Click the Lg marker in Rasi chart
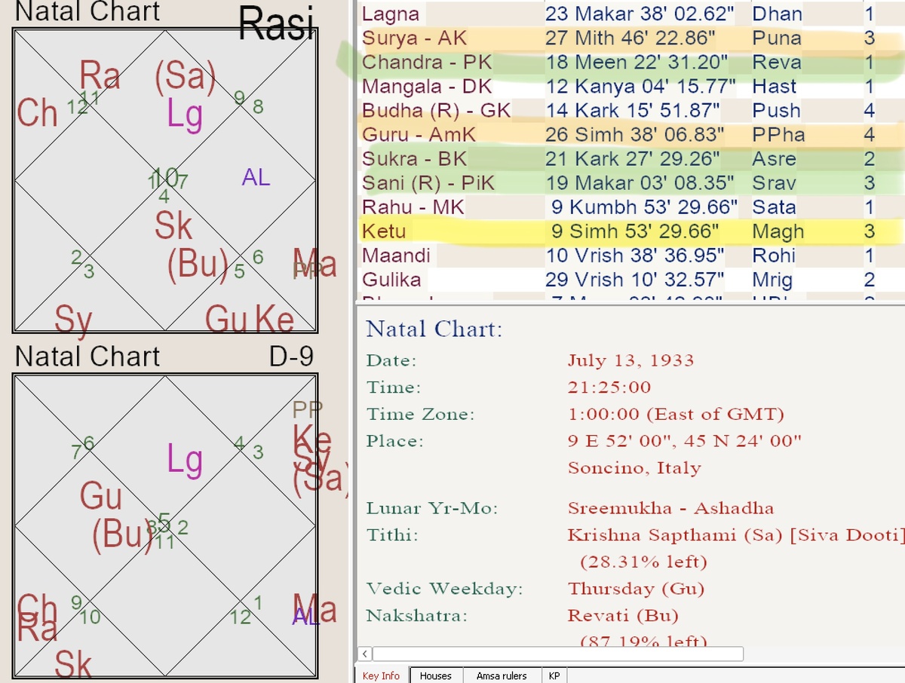This screenshot has width=905, height=683. pyautogui.click(x=185, y=115)
